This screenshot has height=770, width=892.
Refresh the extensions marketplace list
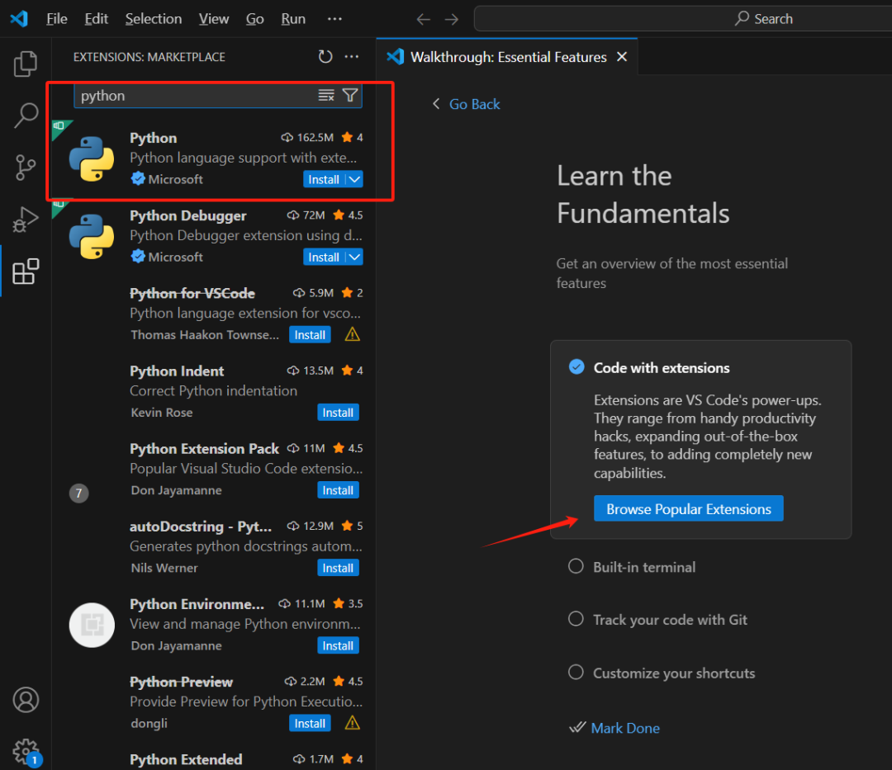[325, 57]
